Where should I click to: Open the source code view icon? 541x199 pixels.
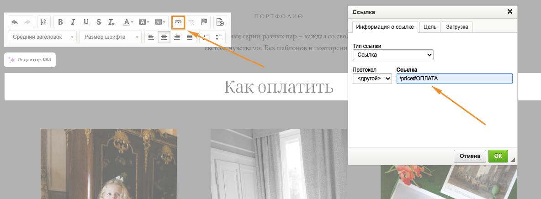click(44, 21)
